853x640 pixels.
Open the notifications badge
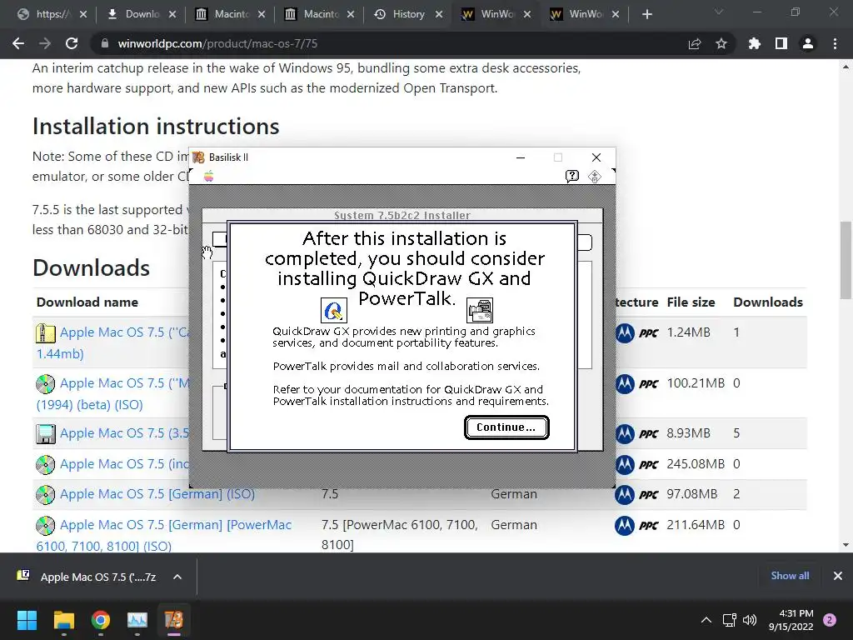pos(830,620)
